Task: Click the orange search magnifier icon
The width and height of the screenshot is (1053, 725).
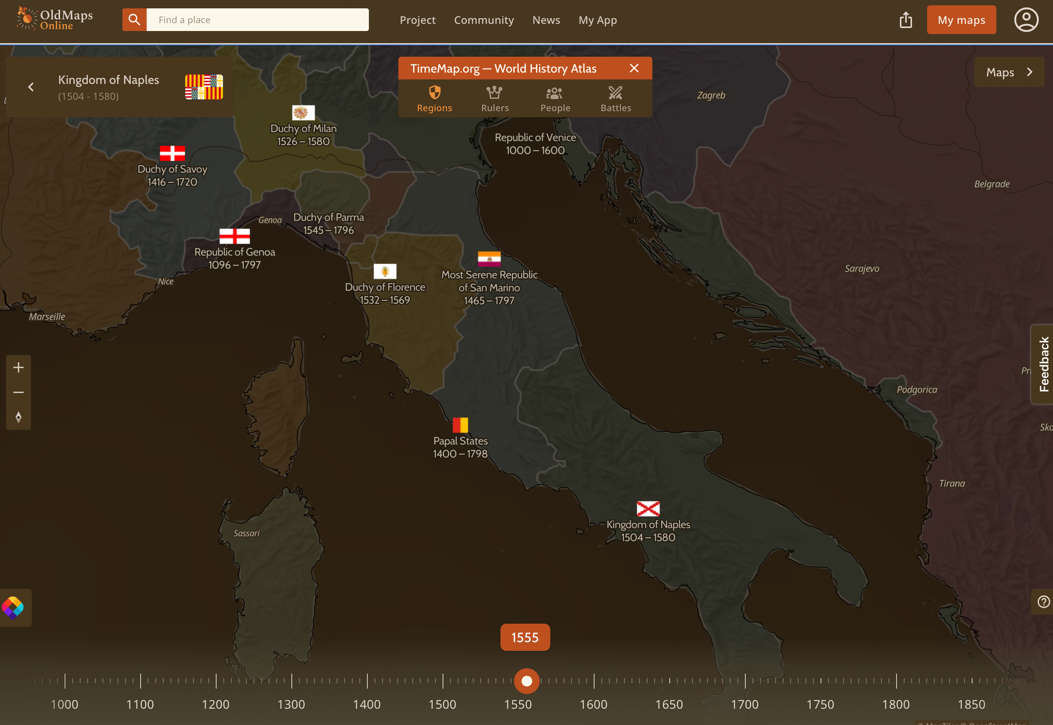Action: pyautogui.click(x=134, y=19)
